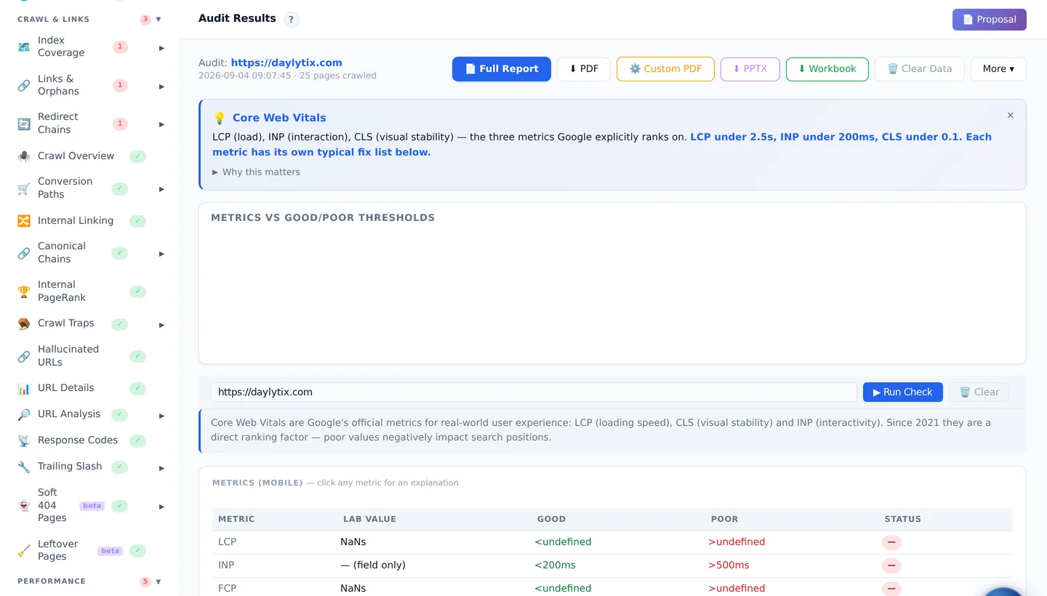
Task: Click the Internal PageRank trophy icon
Action: tap(24, 291)
